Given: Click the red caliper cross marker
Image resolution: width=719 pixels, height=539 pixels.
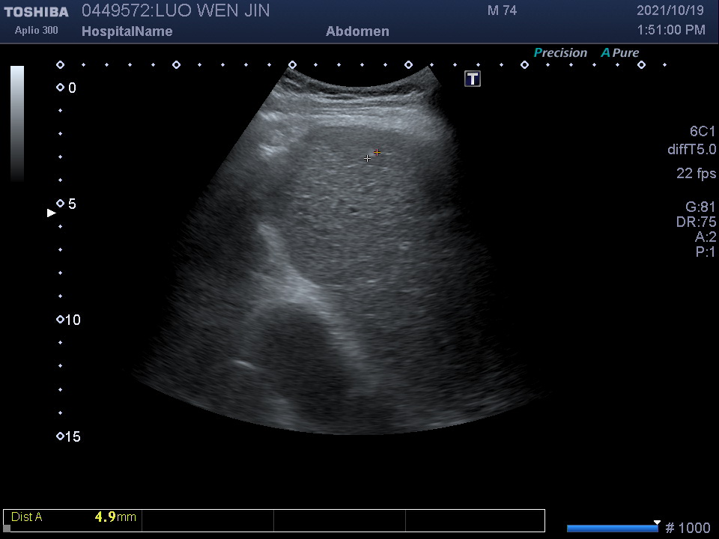Looking at the screenshot, I should [x=377, y=152].
